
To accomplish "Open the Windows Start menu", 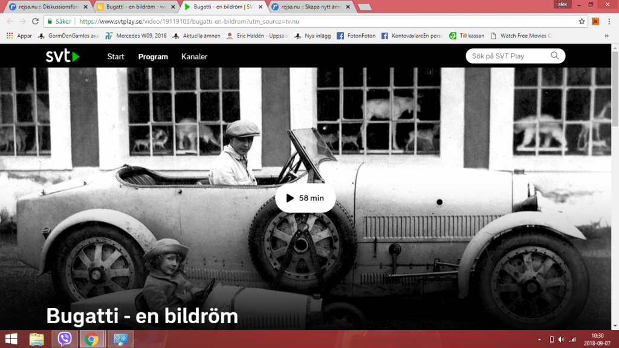I will [11, 340].
